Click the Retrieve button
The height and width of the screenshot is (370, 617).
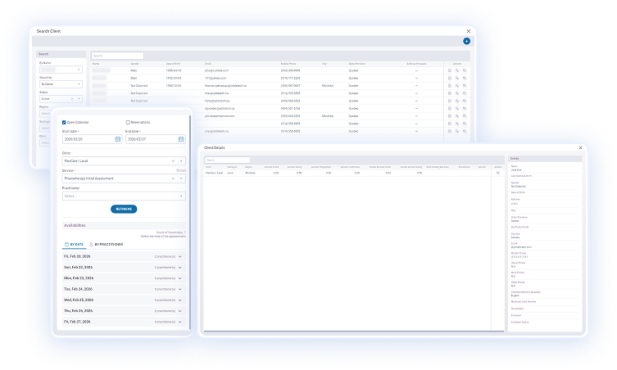point(124,210)
